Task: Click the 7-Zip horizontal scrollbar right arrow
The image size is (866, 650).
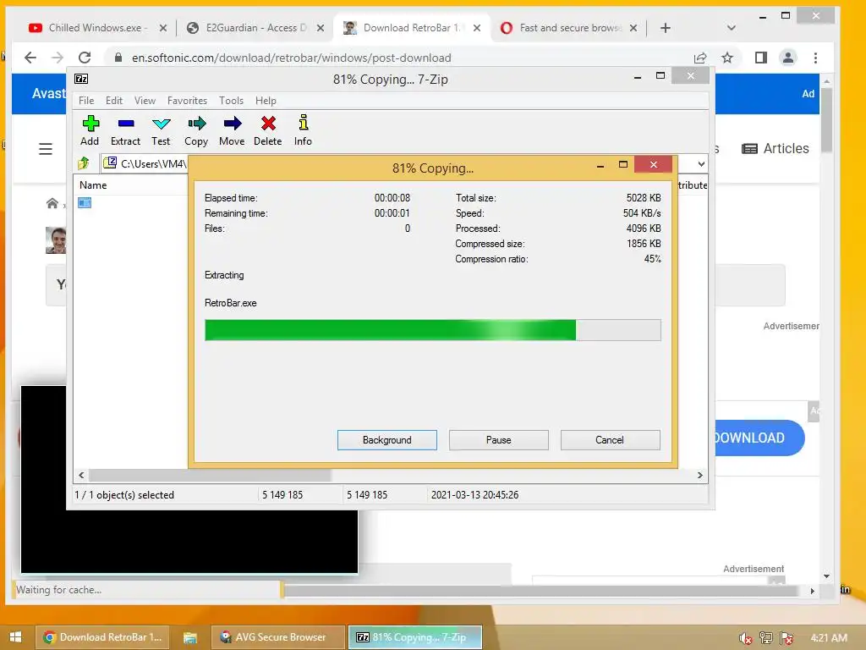Action: [699, 476]
